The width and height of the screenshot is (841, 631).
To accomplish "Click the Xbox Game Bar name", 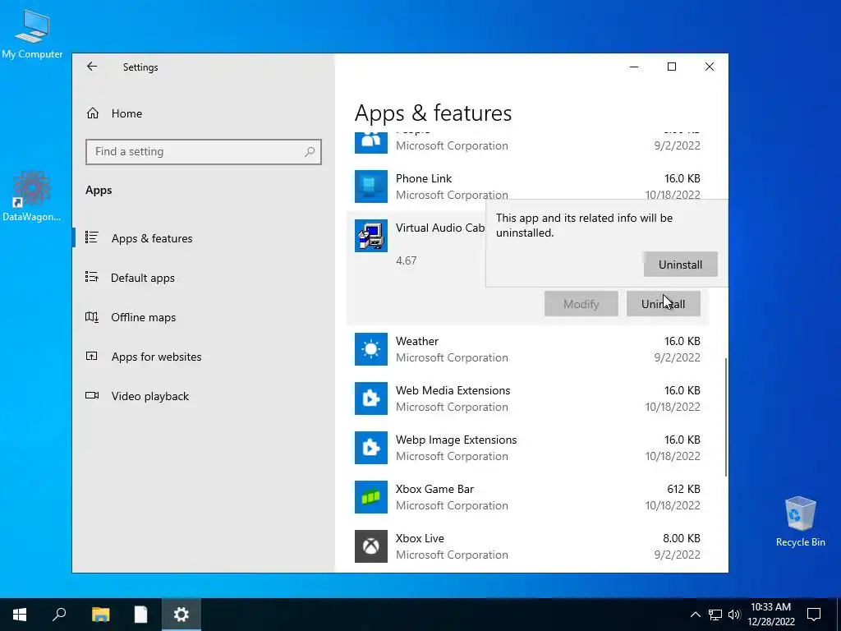I will coord(434,490).
